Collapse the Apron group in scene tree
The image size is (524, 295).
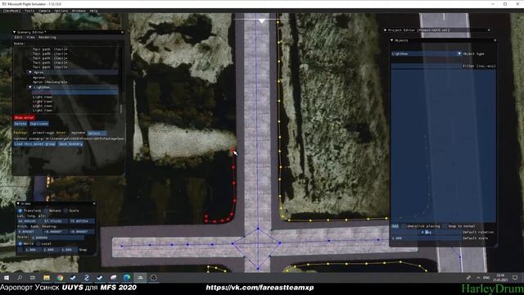coord(30,72)
